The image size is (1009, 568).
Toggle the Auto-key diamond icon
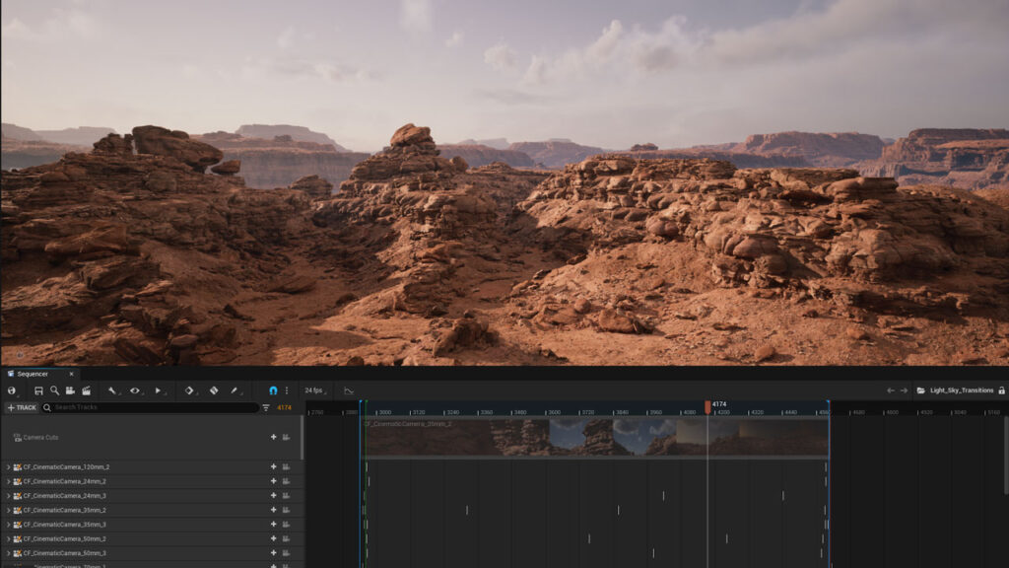click(x=214, y=390)
